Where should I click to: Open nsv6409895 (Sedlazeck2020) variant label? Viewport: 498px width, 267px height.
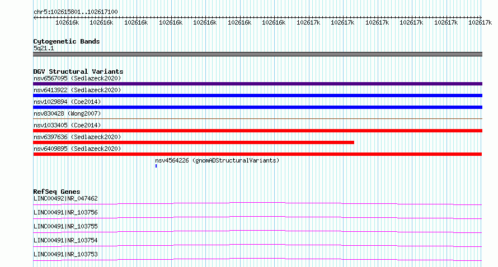click(x=77, y=149)
